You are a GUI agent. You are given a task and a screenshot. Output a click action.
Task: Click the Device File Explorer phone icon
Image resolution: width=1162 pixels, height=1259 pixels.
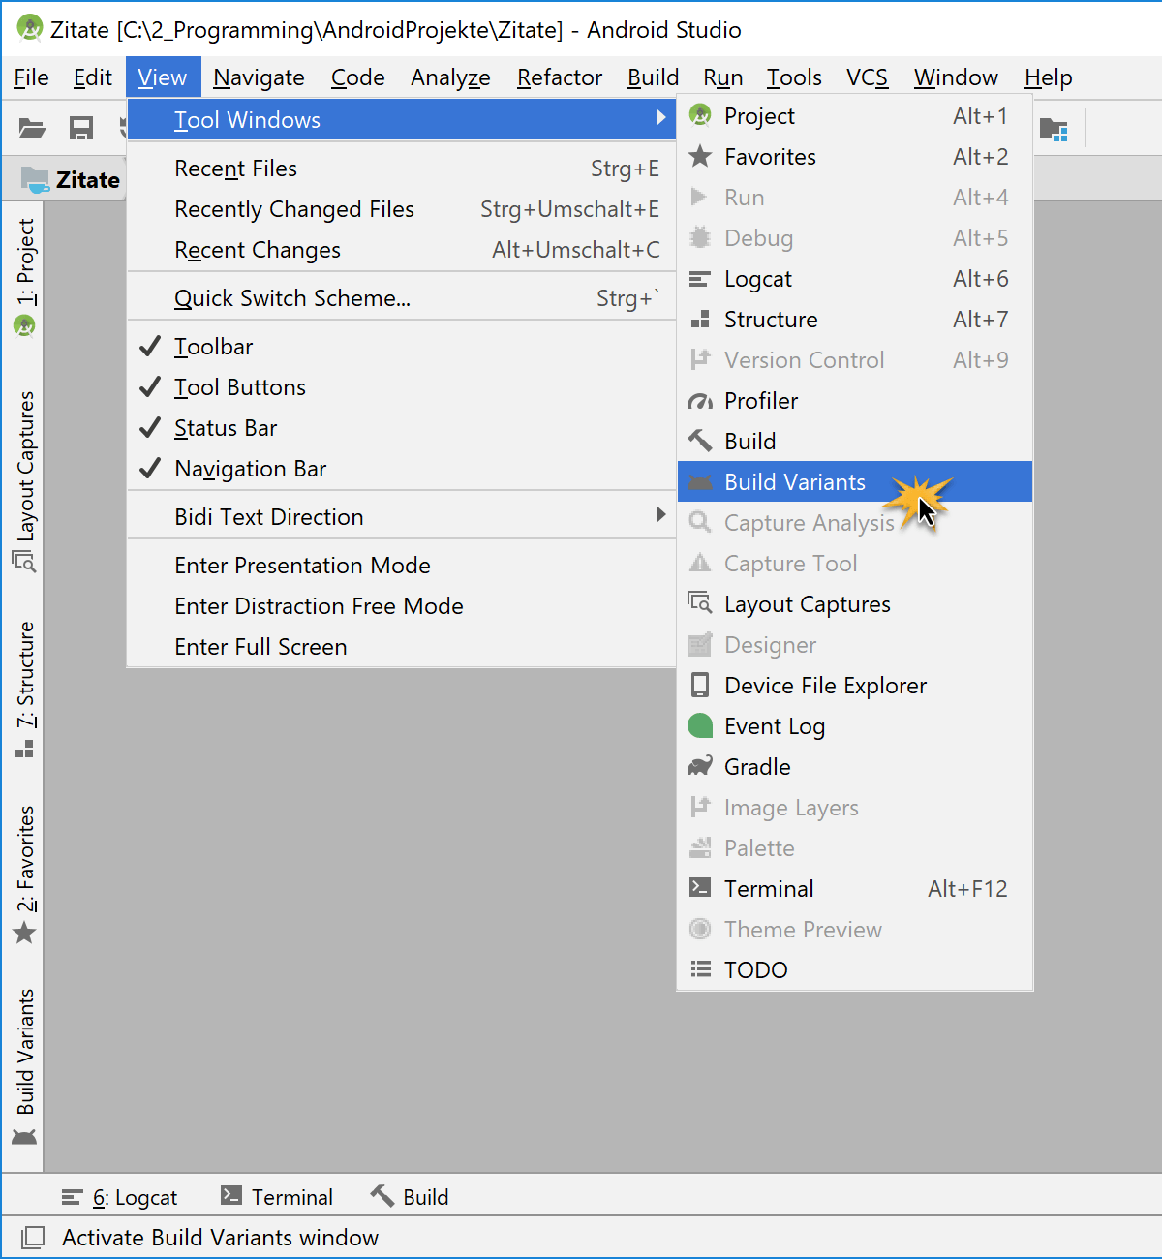[x=700, y=685]
